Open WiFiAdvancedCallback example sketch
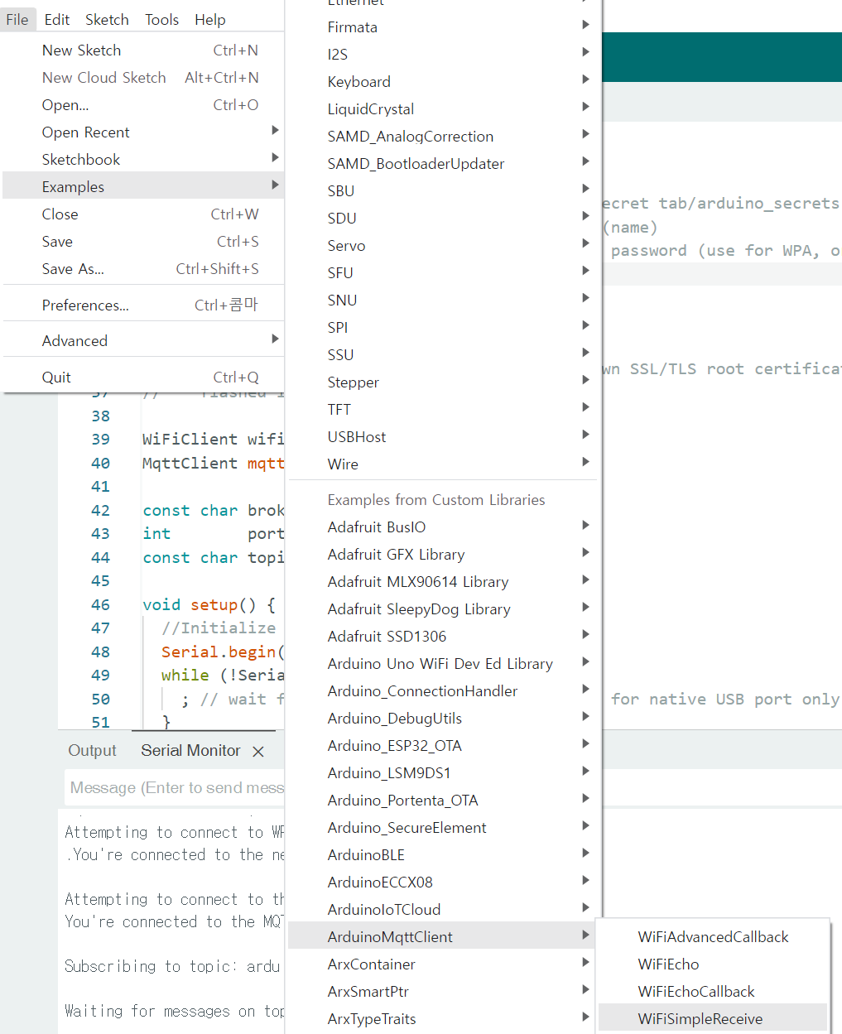 pyautogui.click(x=713, y=937)
